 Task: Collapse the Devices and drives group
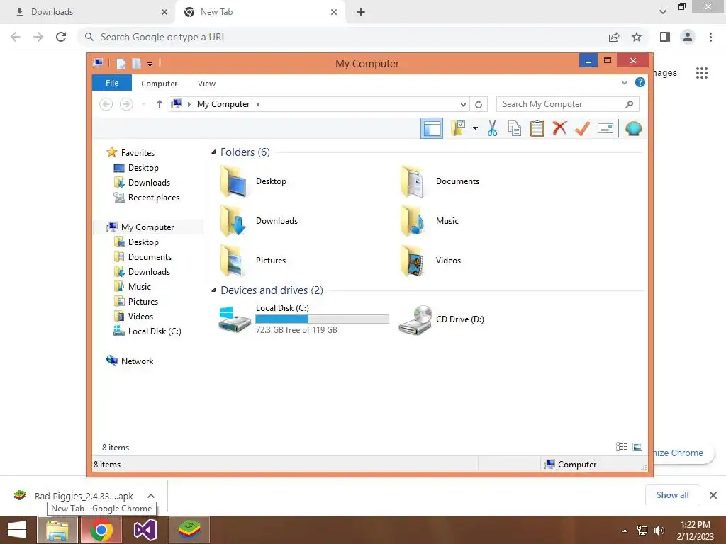point(213,290)
